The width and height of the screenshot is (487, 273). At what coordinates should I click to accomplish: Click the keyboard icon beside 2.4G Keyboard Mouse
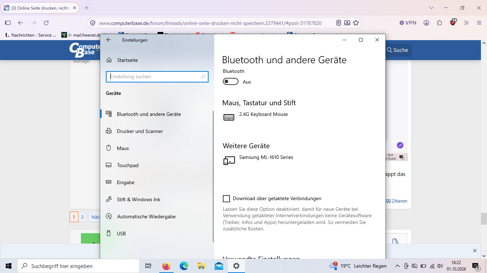coord(229,117)
